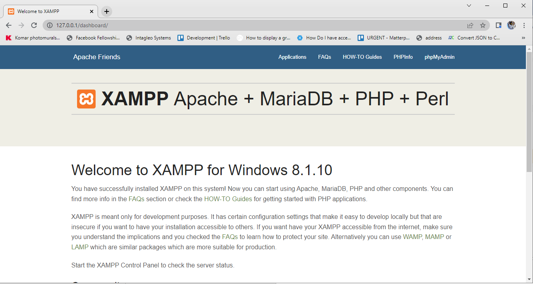
Task: Open Chrome's three-dot menu
Action: pyautogui.click(x=524, y=25)
